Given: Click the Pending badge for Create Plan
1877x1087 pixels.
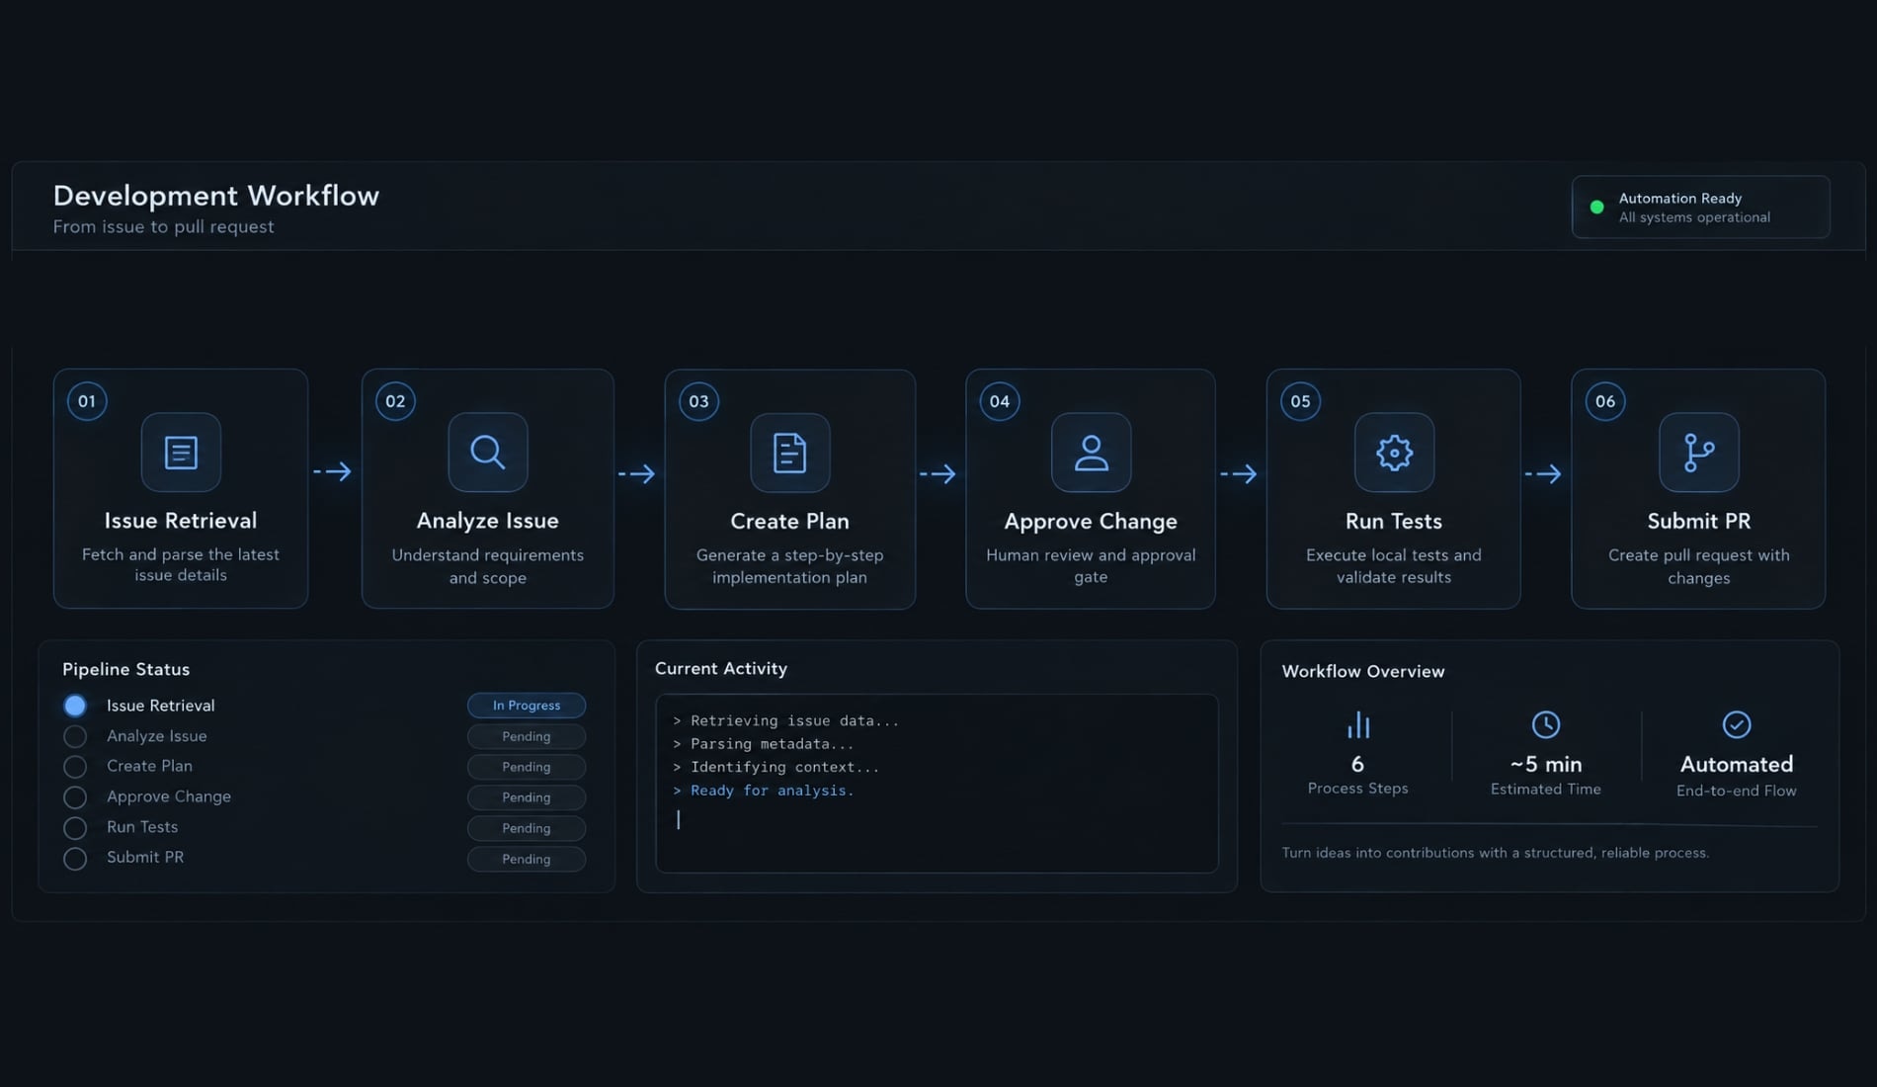Looking at the screenshot, I should [527, 767].
